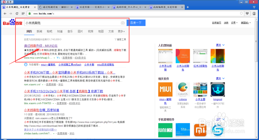The image size is (259, 140).
Task: Open dropdown arrow after www.miui.com/shuaji-3
Action: tap(54, 58)
